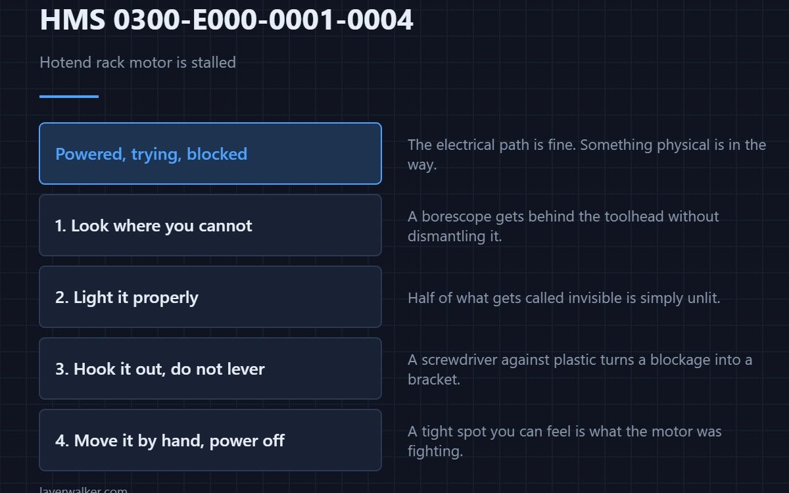Click the "tight spot you can feel" description
Viewport: 789px width, 493px height.
[x=565, y=441]
